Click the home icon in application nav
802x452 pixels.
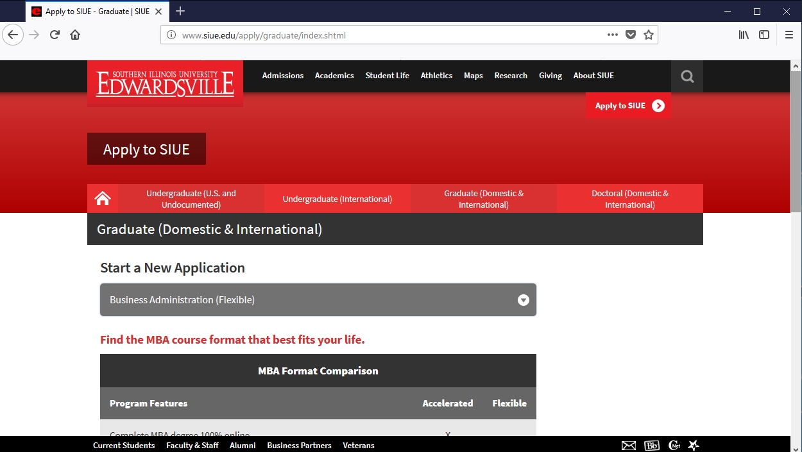click(103, 199)
